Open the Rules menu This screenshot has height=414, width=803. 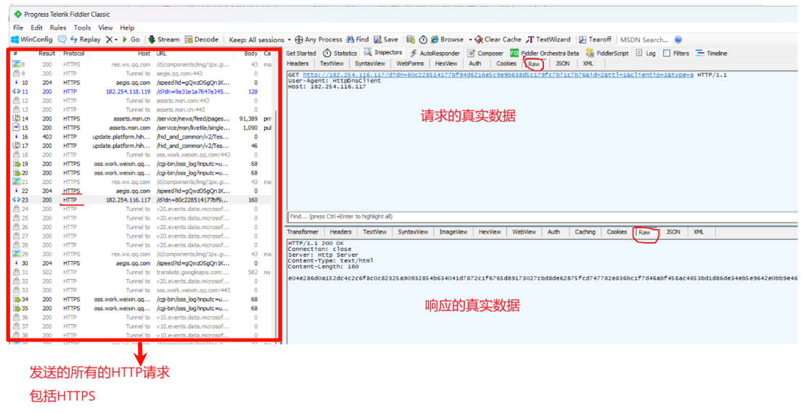tap(58, 28)
